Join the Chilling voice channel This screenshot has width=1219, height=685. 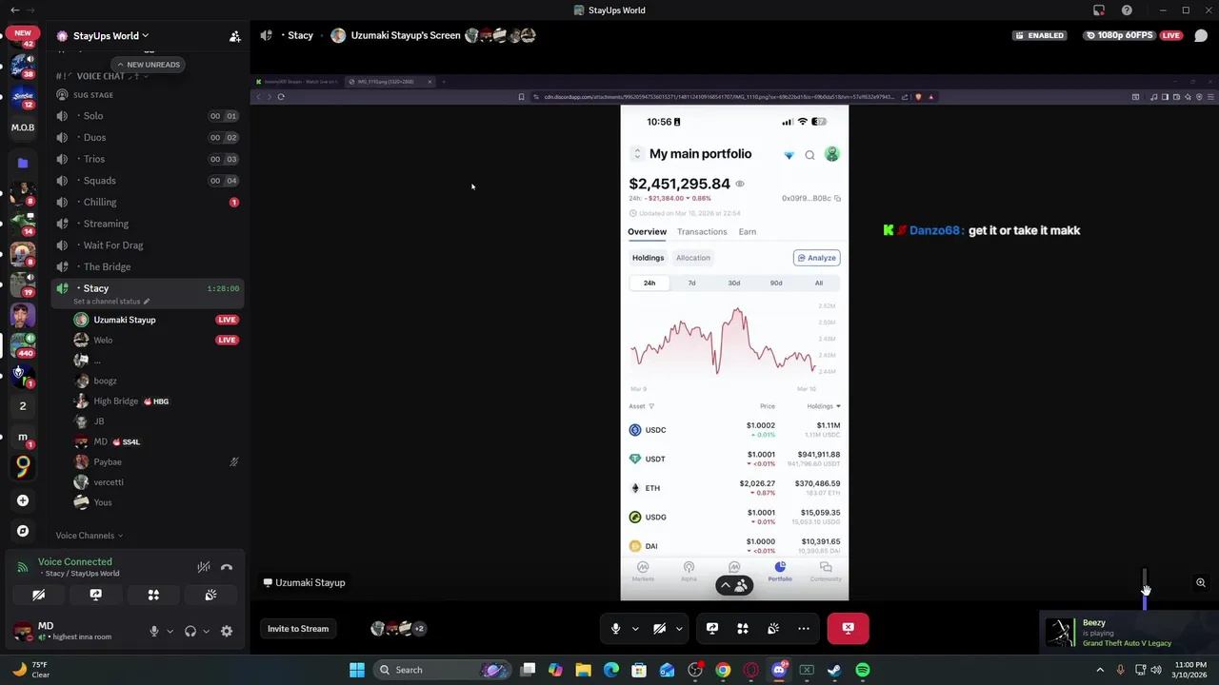click(147, 202)
